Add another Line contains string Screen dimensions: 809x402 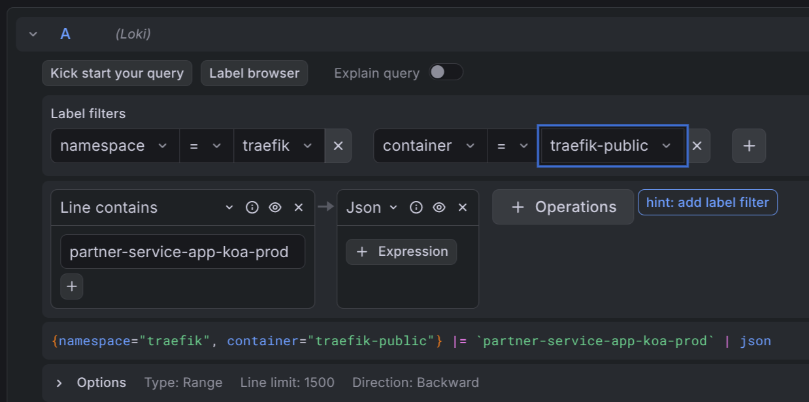click(x=72, y=286)
